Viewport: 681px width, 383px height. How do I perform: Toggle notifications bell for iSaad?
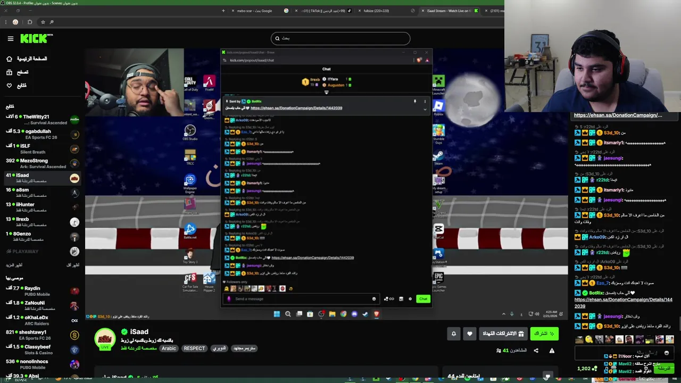click(x=454, y=334)
